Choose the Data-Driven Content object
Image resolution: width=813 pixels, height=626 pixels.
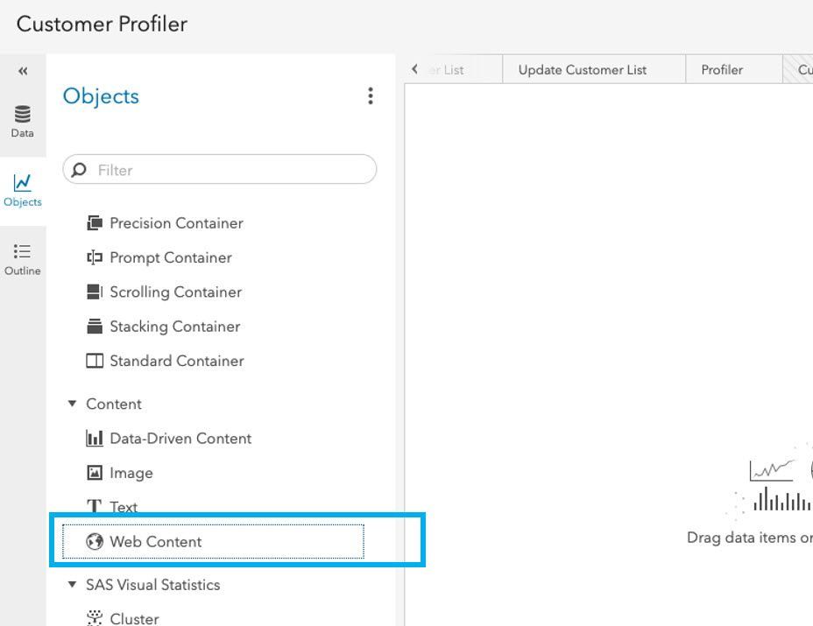[x=180, y=439]
